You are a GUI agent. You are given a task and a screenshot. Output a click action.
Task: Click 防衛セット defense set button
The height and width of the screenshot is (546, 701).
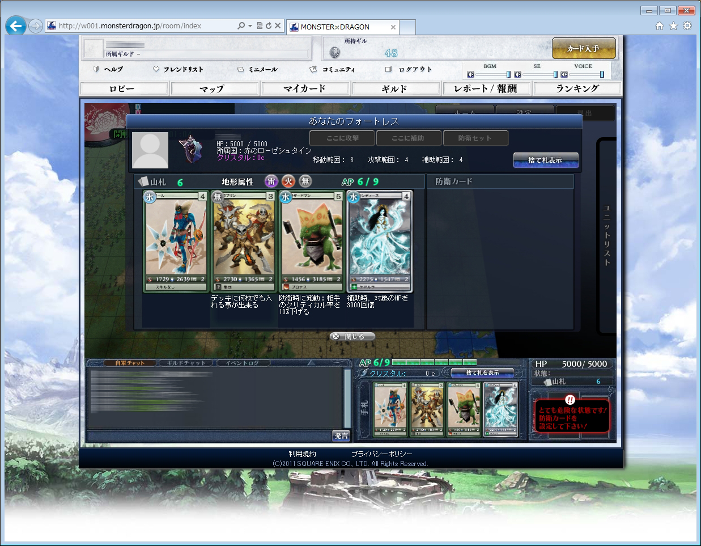pos(475,138)
